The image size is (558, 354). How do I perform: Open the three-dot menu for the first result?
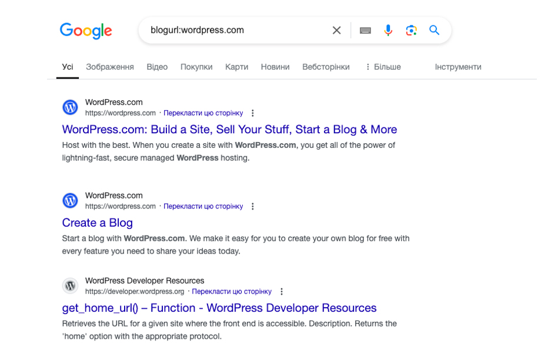253,113
